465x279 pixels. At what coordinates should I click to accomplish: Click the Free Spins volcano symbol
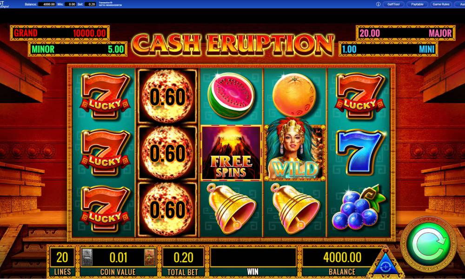(231, 153)
